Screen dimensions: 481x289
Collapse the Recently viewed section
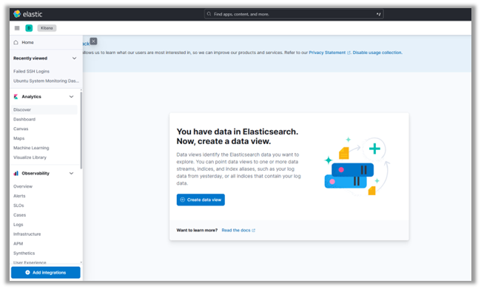74,58
